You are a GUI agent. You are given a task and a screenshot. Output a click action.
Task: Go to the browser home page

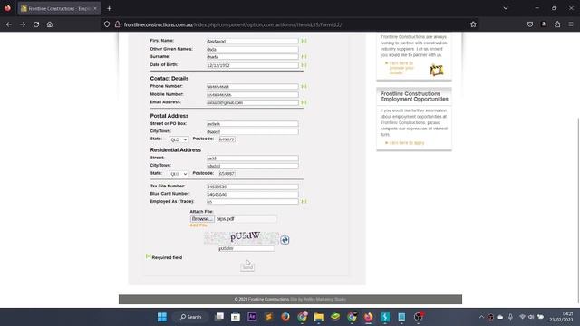[x=50, y=24]
